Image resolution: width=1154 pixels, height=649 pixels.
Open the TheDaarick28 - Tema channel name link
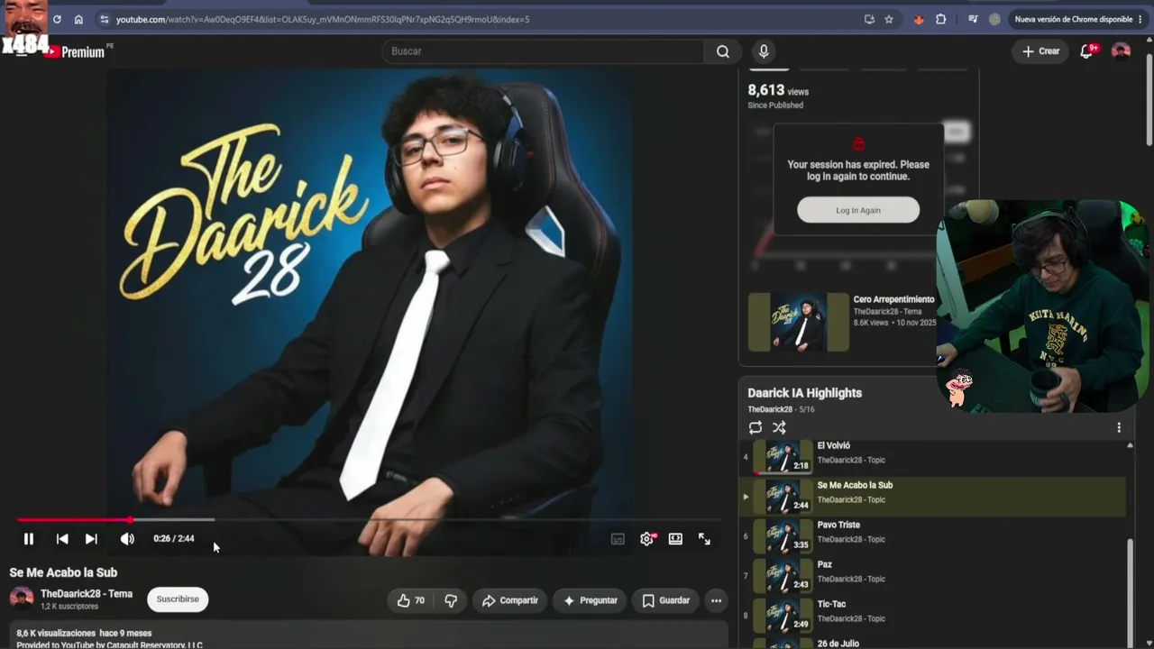click(87, 594)
